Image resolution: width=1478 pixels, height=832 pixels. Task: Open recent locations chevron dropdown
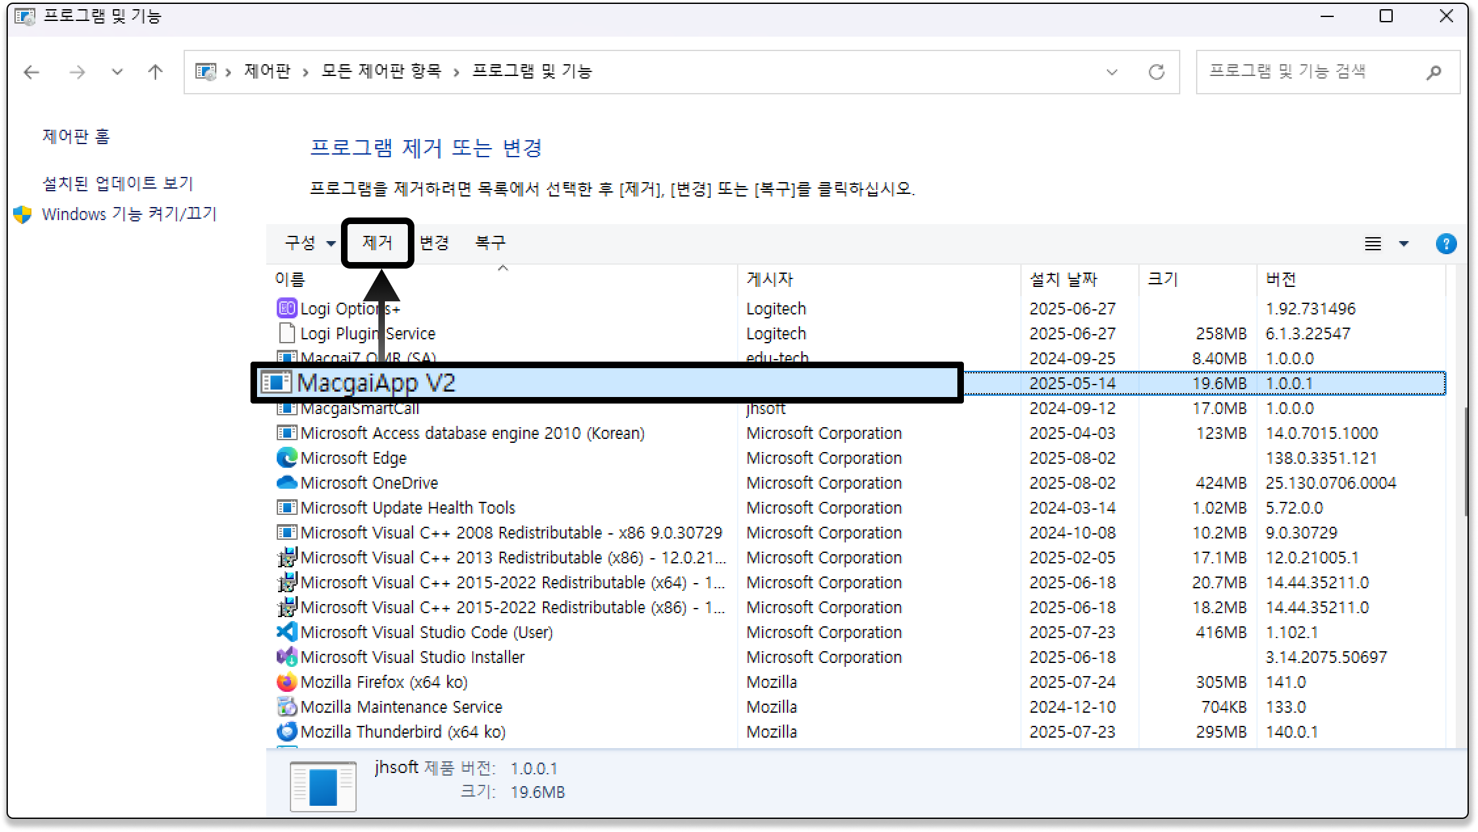tap(117, 72)
